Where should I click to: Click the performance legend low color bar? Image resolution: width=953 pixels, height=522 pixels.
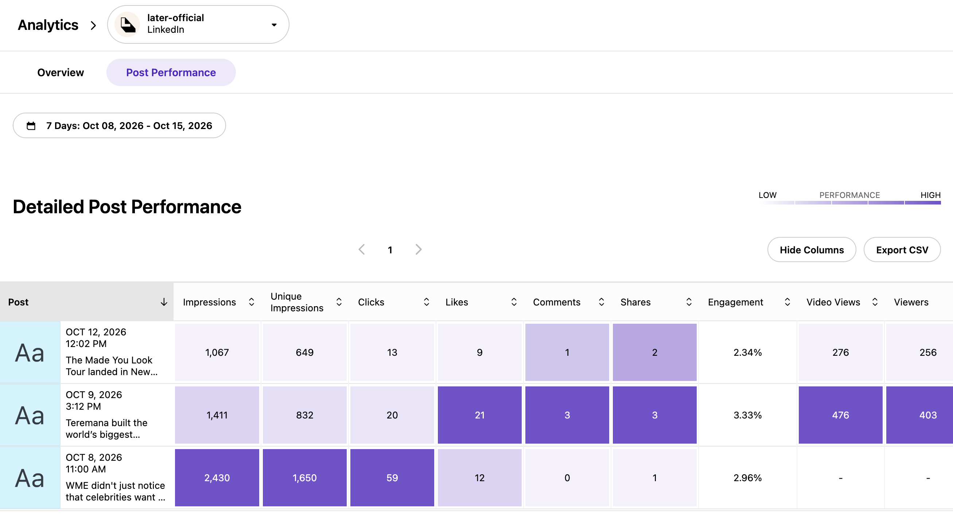[776, 203]
